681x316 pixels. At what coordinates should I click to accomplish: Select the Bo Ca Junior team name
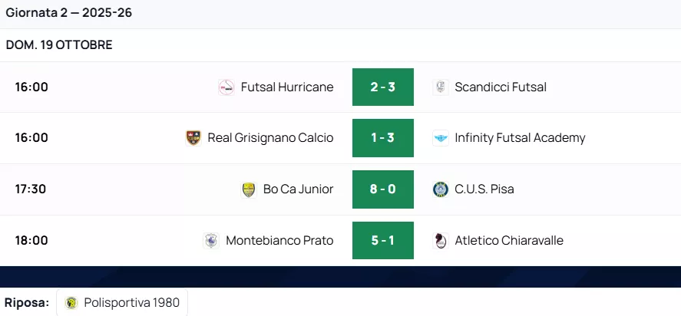click(298, 189)
